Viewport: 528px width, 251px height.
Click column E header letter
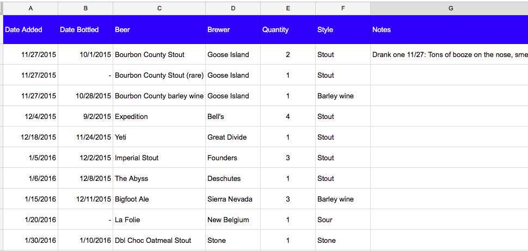[287, 8]
